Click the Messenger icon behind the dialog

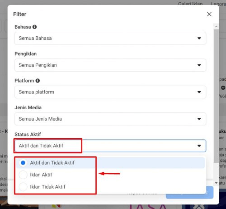[x=223, y=87]
